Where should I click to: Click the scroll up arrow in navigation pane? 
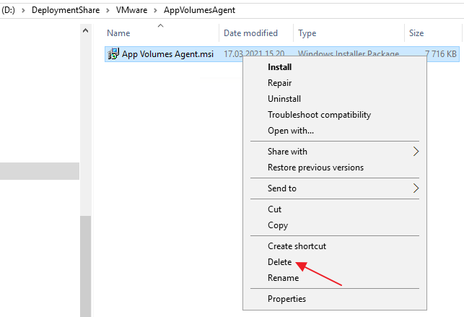(85, 32)
